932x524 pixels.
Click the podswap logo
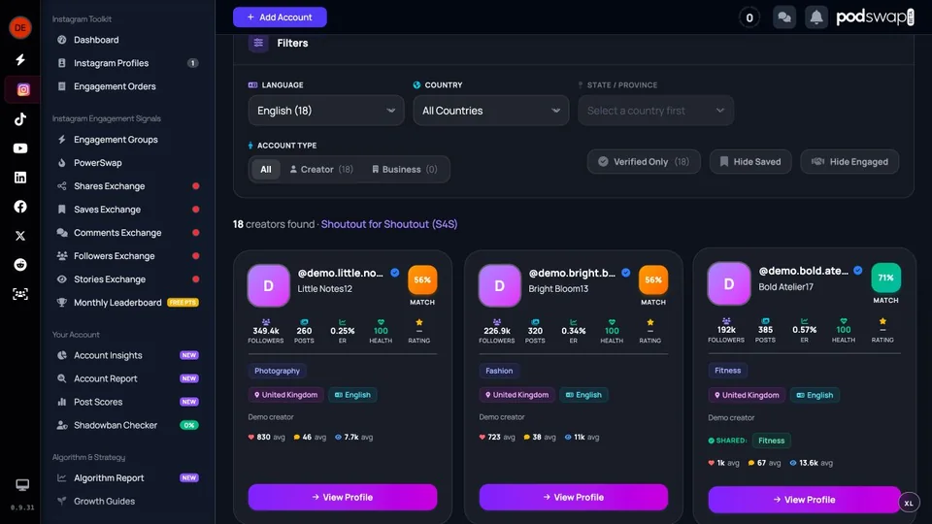tap(875, 16)
